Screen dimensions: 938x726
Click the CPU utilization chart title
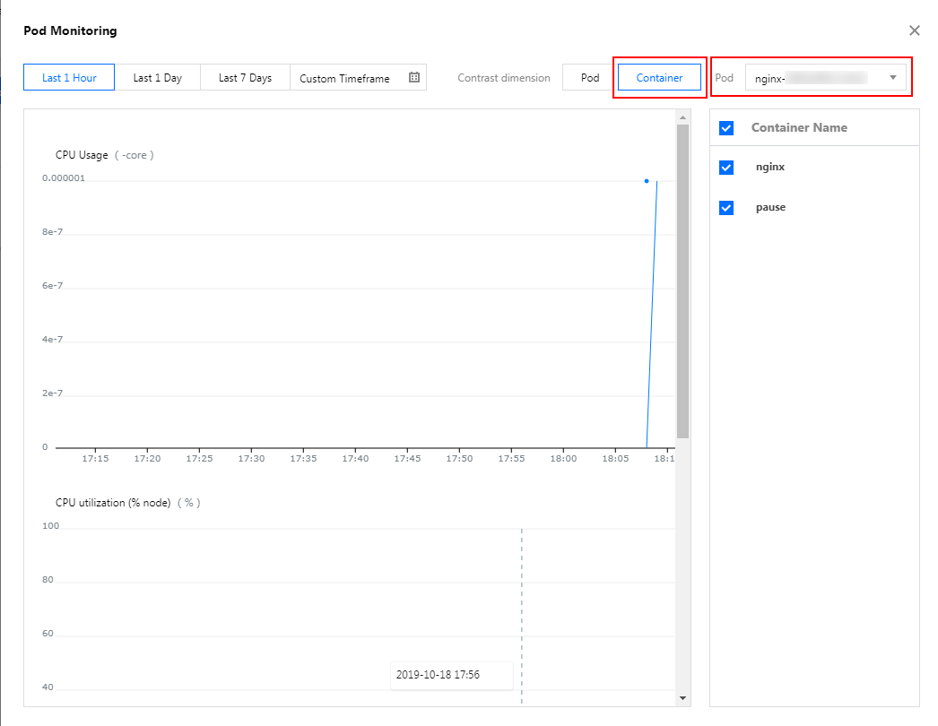(x=113, y=503)
